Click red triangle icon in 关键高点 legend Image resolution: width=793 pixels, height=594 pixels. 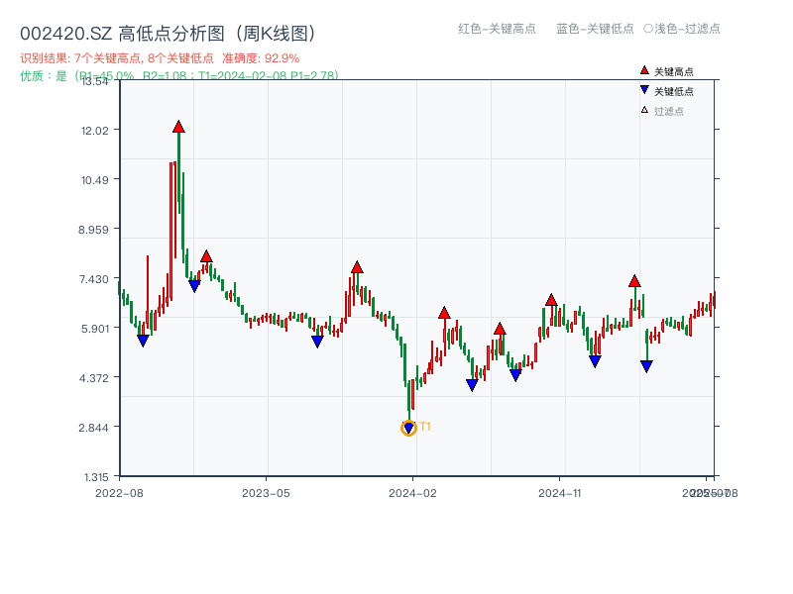644,71
